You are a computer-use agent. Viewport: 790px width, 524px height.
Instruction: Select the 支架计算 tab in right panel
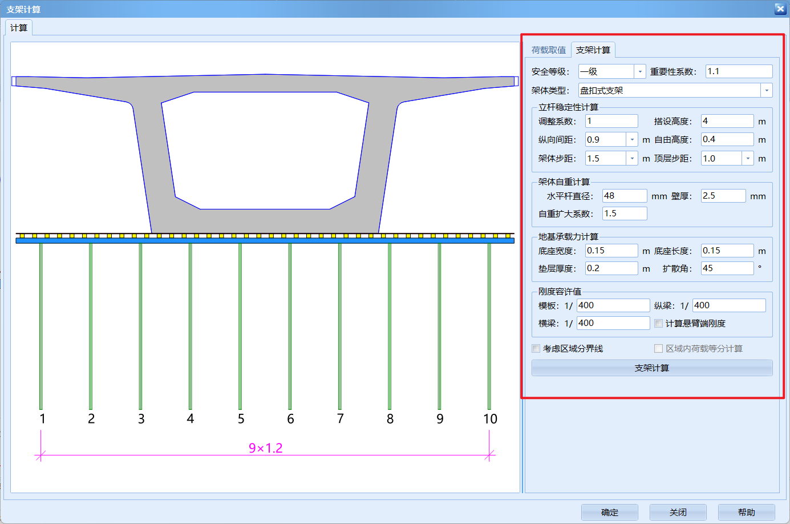(593, 50)
